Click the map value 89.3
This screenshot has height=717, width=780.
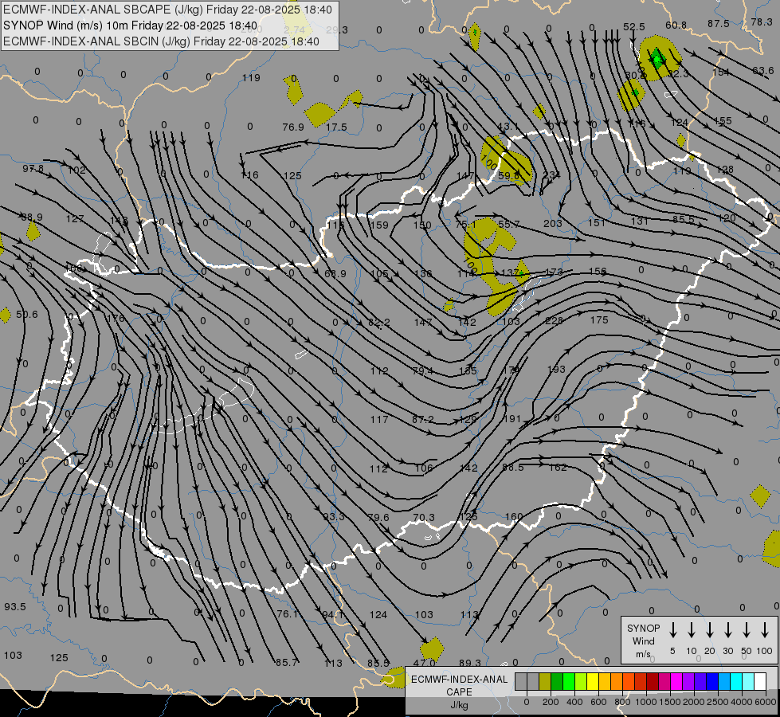[x=470, y=663]
